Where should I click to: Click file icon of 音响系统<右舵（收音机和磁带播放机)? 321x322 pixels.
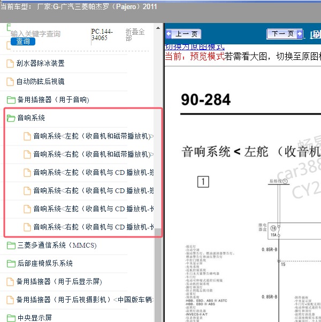(27, 155)
